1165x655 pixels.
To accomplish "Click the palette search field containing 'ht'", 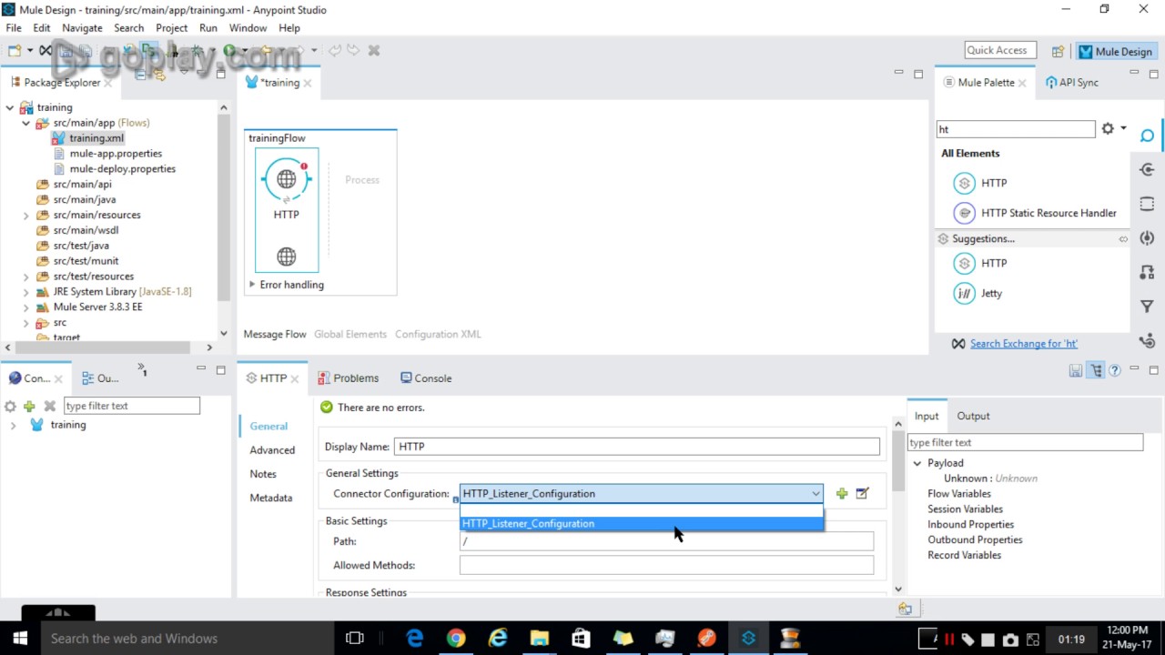I will pyautogui.click(x=1016, y=129).
